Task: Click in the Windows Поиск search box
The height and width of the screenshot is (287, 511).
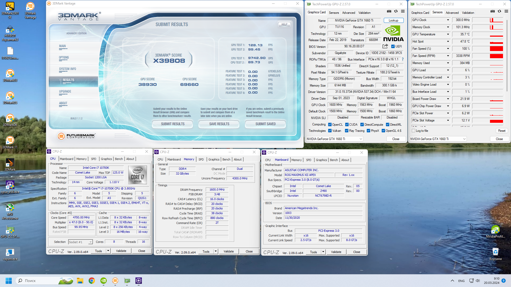Action: click(45, 281)
